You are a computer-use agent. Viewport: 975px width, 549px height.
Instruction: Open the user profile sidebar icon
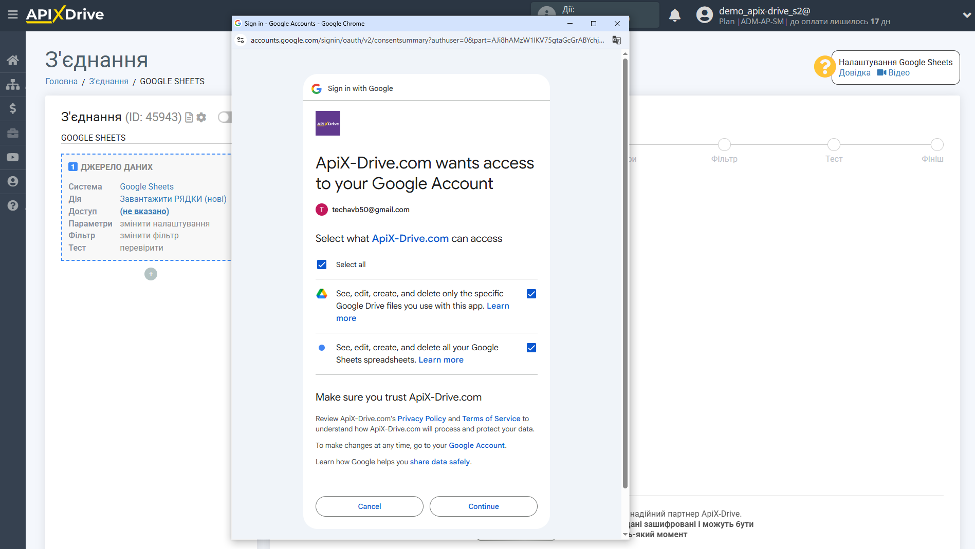[13, 181]
